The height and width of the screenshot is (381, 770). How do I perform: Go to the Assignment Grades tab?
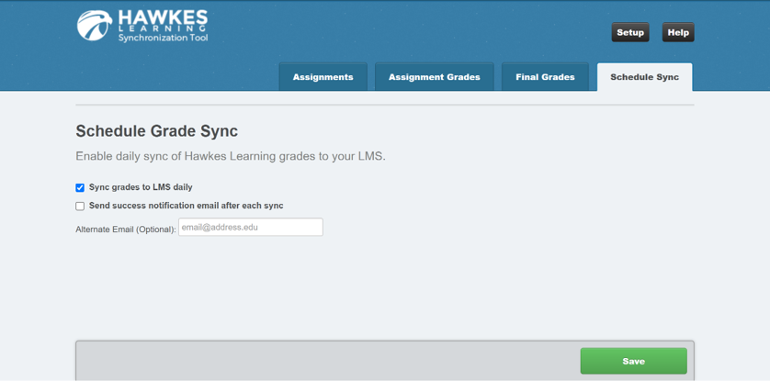coord(434,77)
